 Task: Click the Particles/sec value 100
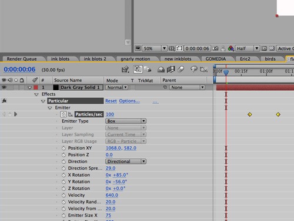tap(110, 114)
